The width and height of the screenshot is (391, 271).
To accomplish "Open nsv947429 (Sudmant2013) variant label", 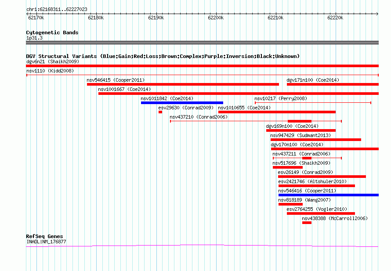I will pyautogui.click(x=300, y=135).
